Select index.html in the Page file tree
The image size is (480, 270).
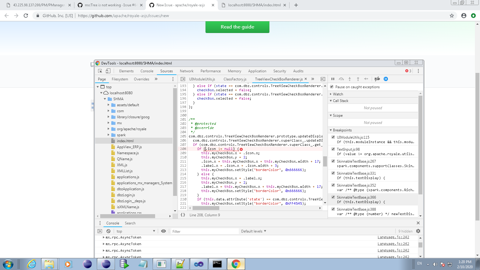click(125, 141)
